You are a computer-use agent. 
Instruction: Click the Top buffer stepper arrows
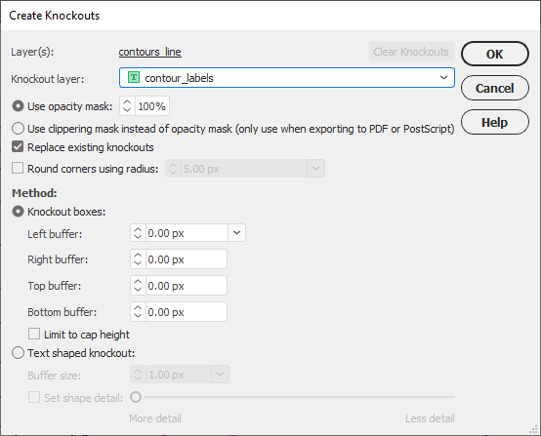(x=138, y=286)
